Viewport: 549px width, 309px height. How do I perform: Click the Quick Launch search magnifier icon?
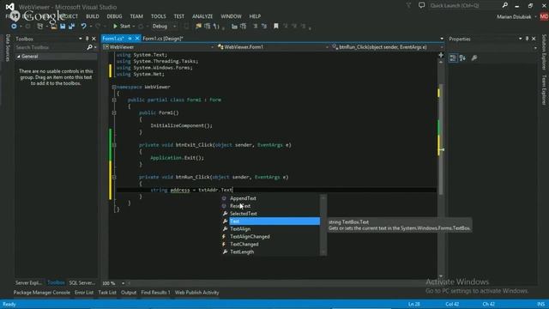point(505,5)
